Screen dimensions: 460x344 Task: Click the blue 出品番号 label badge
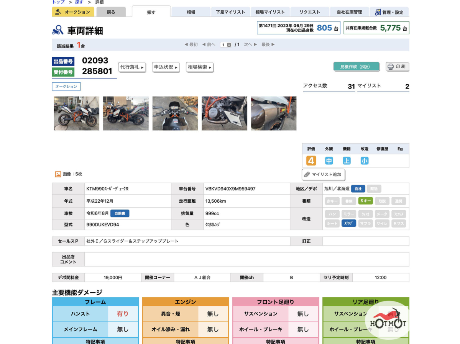tap(63, 61)
